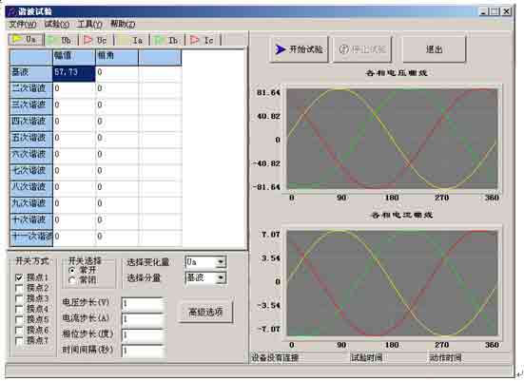Uncheck the 接点1 checkbox

[x=19, y=277]
